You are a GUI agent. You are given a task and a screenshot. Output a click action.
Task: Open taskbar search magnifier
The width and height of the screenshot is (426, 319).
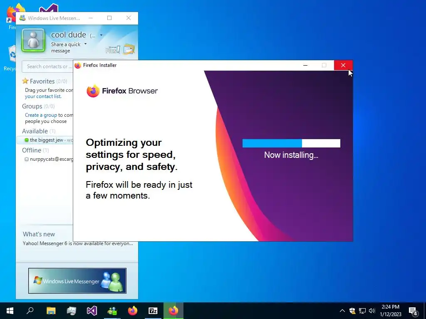[30, 311]
